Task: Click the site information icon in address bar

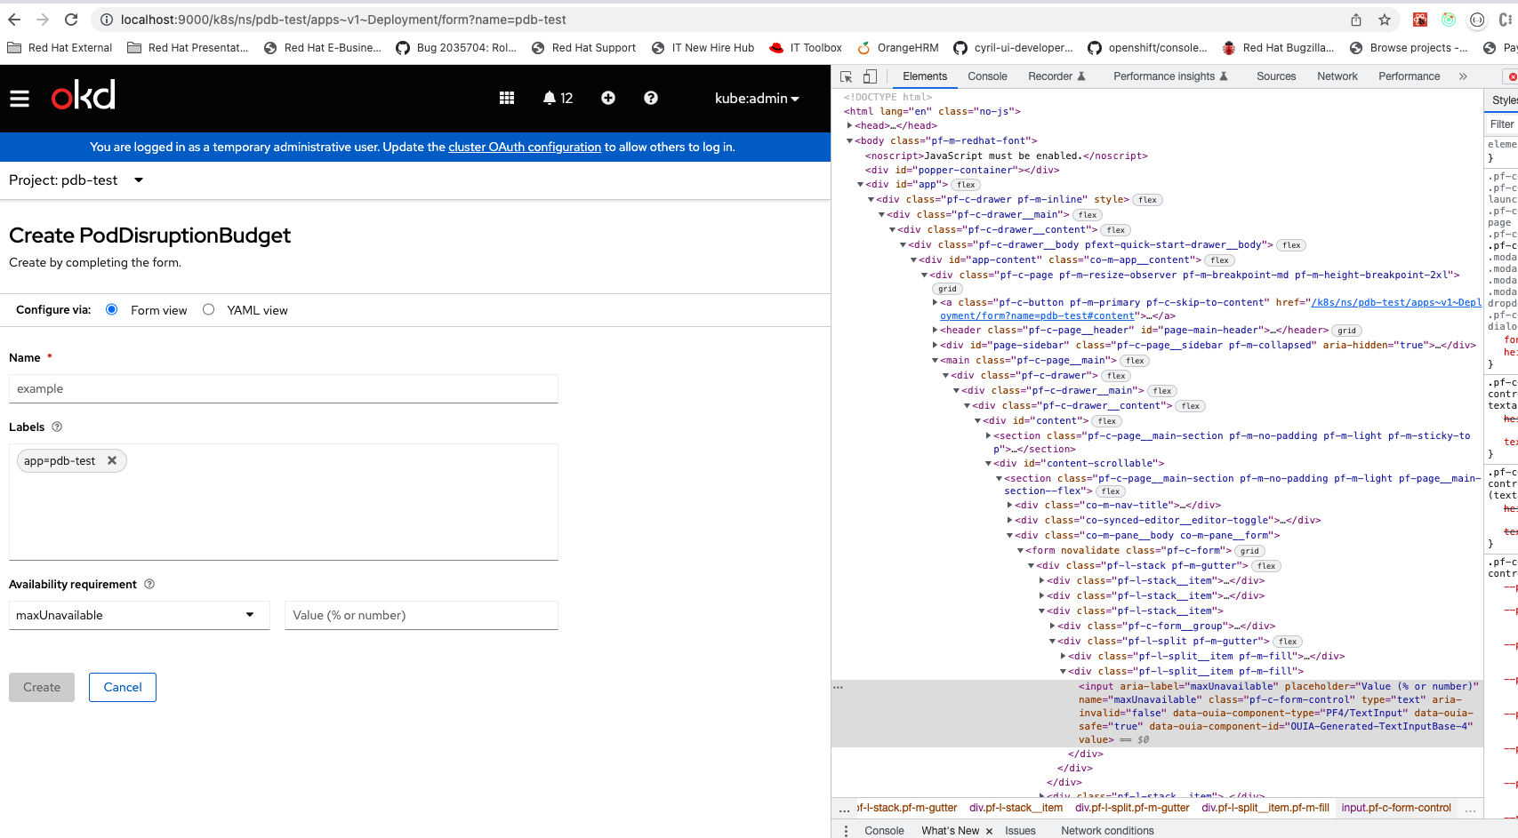Action: click(x=106, y=20)
